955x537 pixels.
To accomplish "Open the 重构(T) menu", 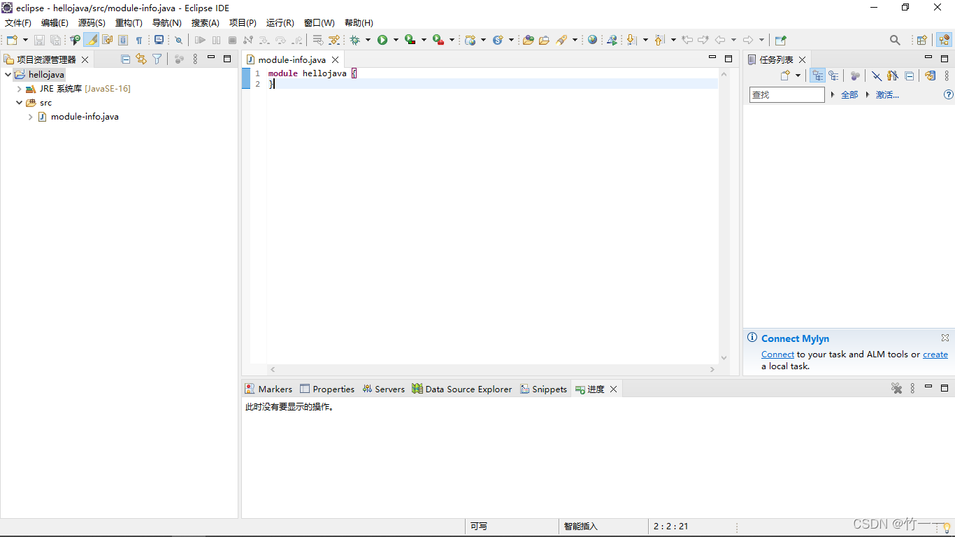I will click(129, 23).
